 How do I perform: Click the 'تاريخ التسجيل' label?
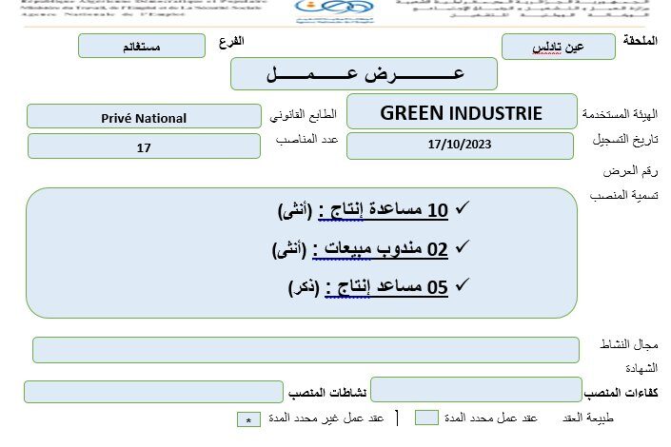click(x=625, y=140)
